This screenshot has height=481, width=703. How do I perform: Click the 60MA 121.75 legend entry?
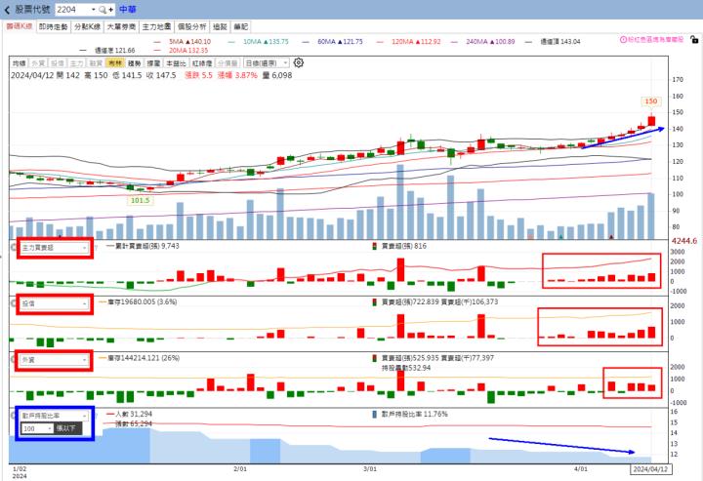(340, 42)
